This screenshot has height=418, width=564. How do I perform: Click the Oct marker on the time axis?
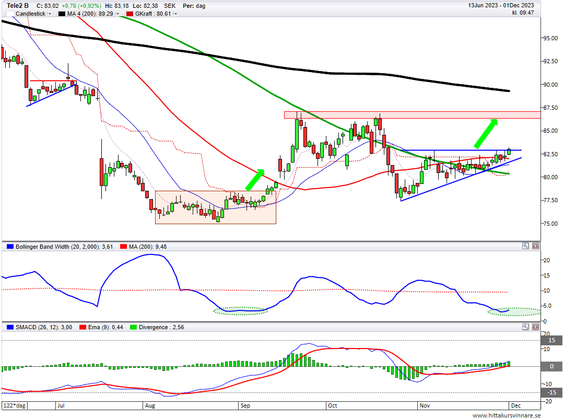coord(333,405)
